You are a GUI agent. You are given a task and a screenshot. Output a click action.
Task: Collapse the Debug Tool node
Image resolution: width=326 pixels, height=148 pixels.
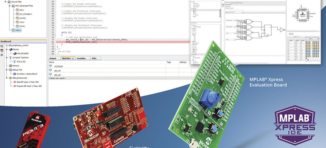coord(7,70)
